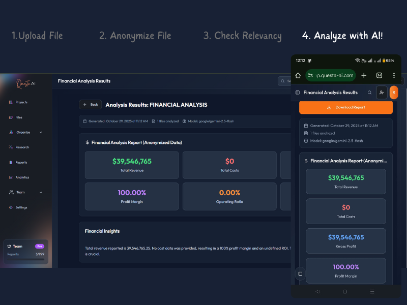Click the dollar icon beside desktop report title
The width and height of the screenshot is (407, 305).
point(87,142)
